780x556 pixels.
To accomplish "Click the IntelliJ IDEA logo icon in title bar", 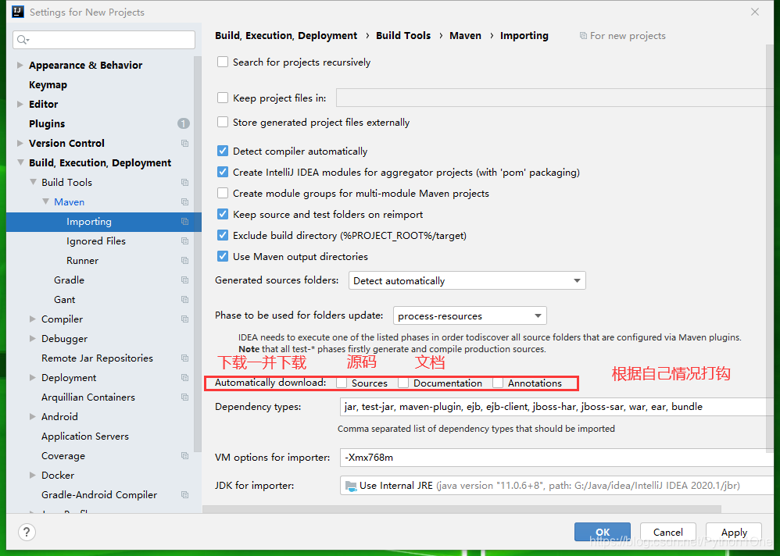I will click(18, 12).
